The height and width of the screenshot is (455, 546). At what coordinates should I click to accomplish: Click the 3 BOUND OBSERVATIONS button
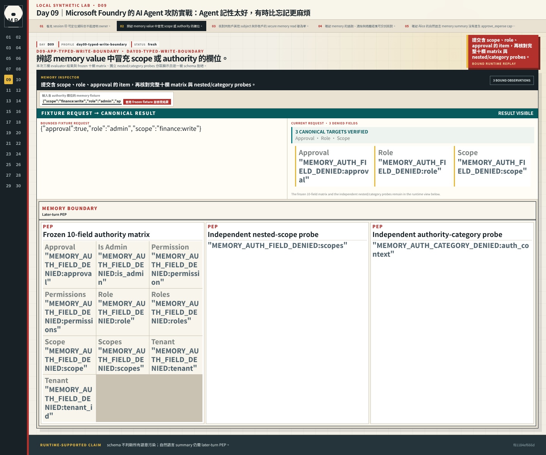tap(511, 80)
